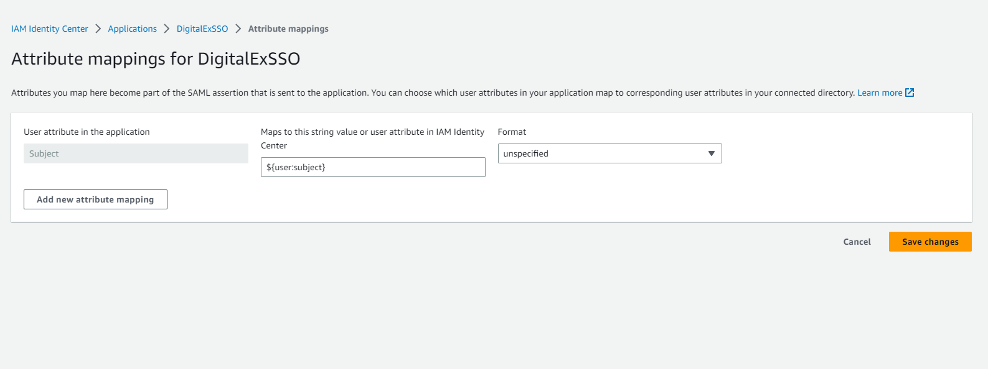
Task: Cancel the attribute mapping edits
Action: (857, 242)
